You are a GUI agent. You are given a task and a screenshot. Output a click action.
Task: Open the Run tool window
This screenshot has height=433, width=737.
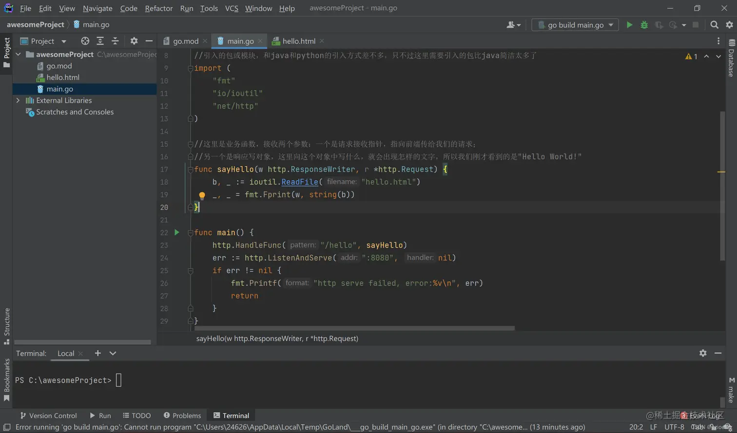[x=100, y=415]
